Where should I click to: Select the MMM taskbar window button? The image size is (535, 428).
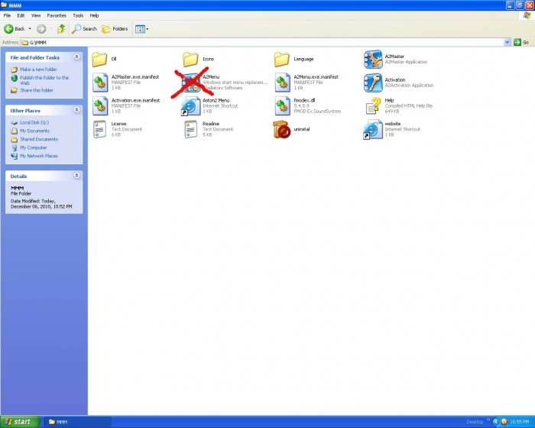[x=78, y=422]
